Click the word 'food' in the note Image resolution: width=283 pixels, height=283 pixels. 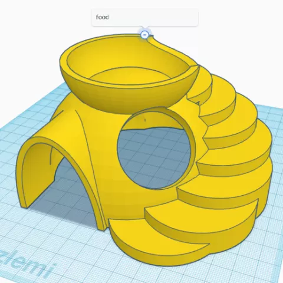click(102, 17)
